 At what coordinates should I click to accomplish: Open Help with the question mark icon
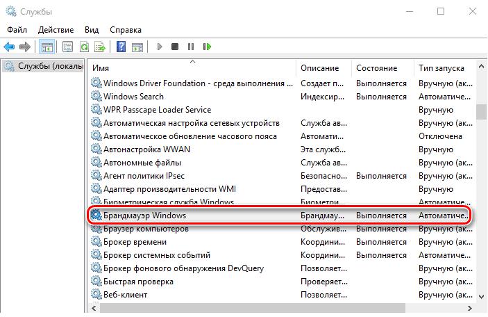pyautogui.click(x=121, y=47)
